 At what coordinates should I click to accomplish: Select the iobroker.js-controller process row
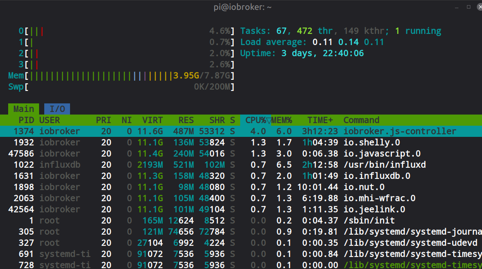(241, 131)
